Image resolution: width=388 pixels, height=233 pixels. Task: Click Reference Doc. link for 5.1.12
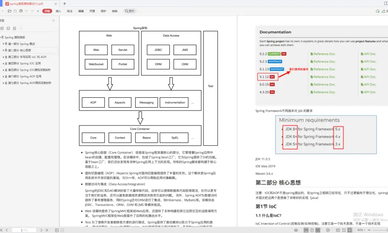coord(323,77)
